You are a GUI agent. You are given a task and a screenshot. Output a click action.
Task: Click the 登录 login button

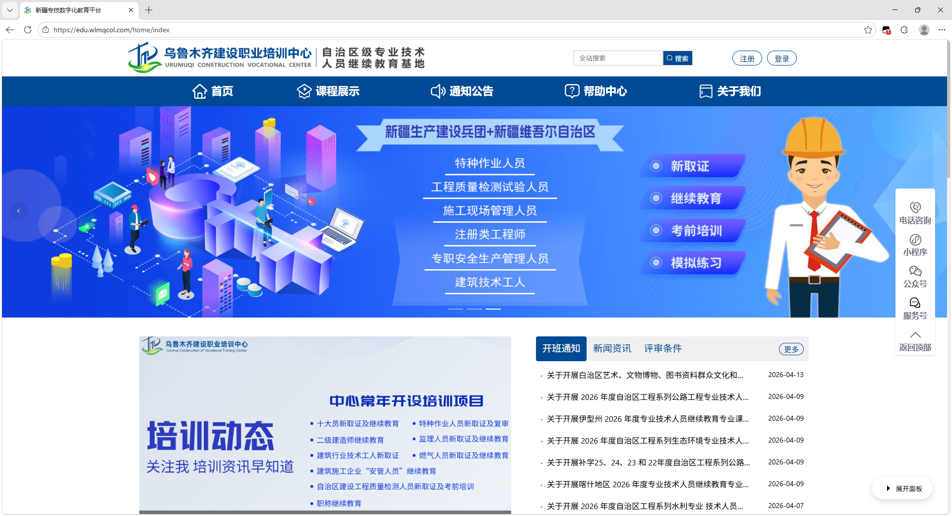click(x=781, y=59)
